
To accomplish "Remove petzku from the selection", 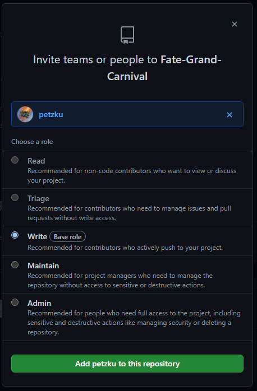I will 230,115.
